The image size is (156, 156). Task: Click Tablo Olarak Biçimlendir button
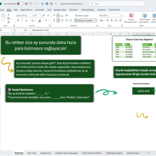coord(144,18)
